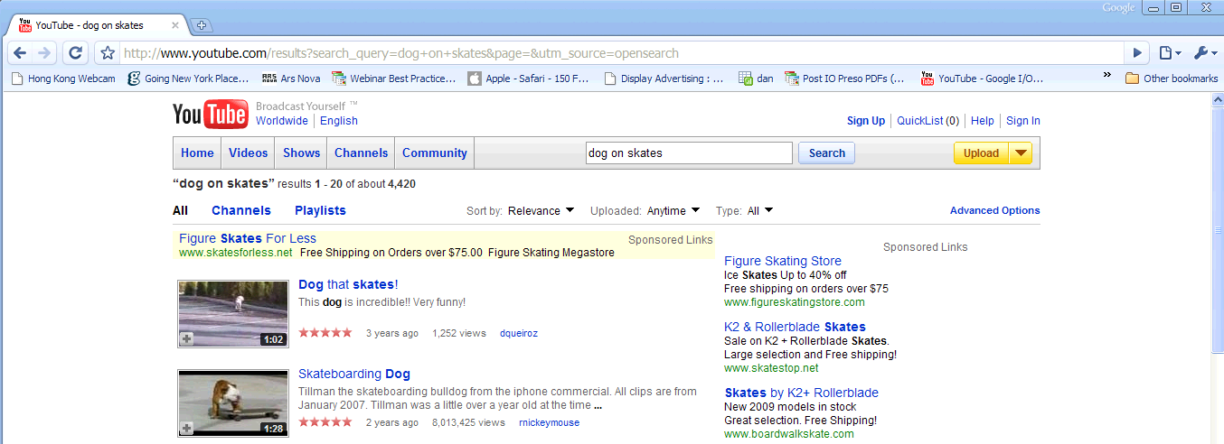Image resolution: width=1224 pixels, height=444 pixels.
Task: Open the Dog that skates thumbnail
Action: pyautogui.click(x=233, y=314)
